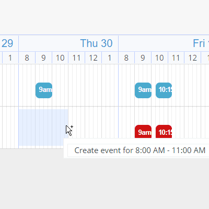Screen dimensions: 209x209
Task: Open the blue 9am event on Thursday
Action: (x=44, y=90)
